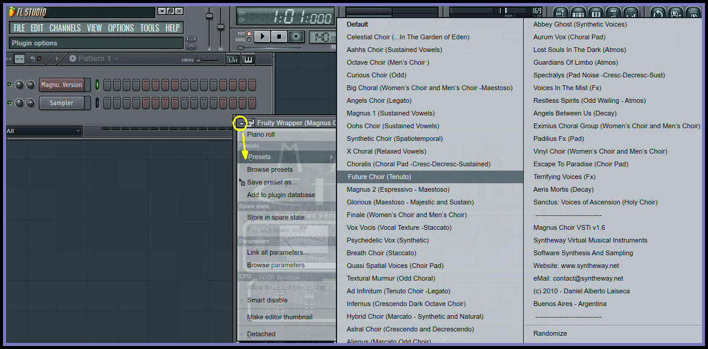Open the FILE menu
Image resolution: width=708 pixels, height=349 pixels.
(x=19, y=28)
